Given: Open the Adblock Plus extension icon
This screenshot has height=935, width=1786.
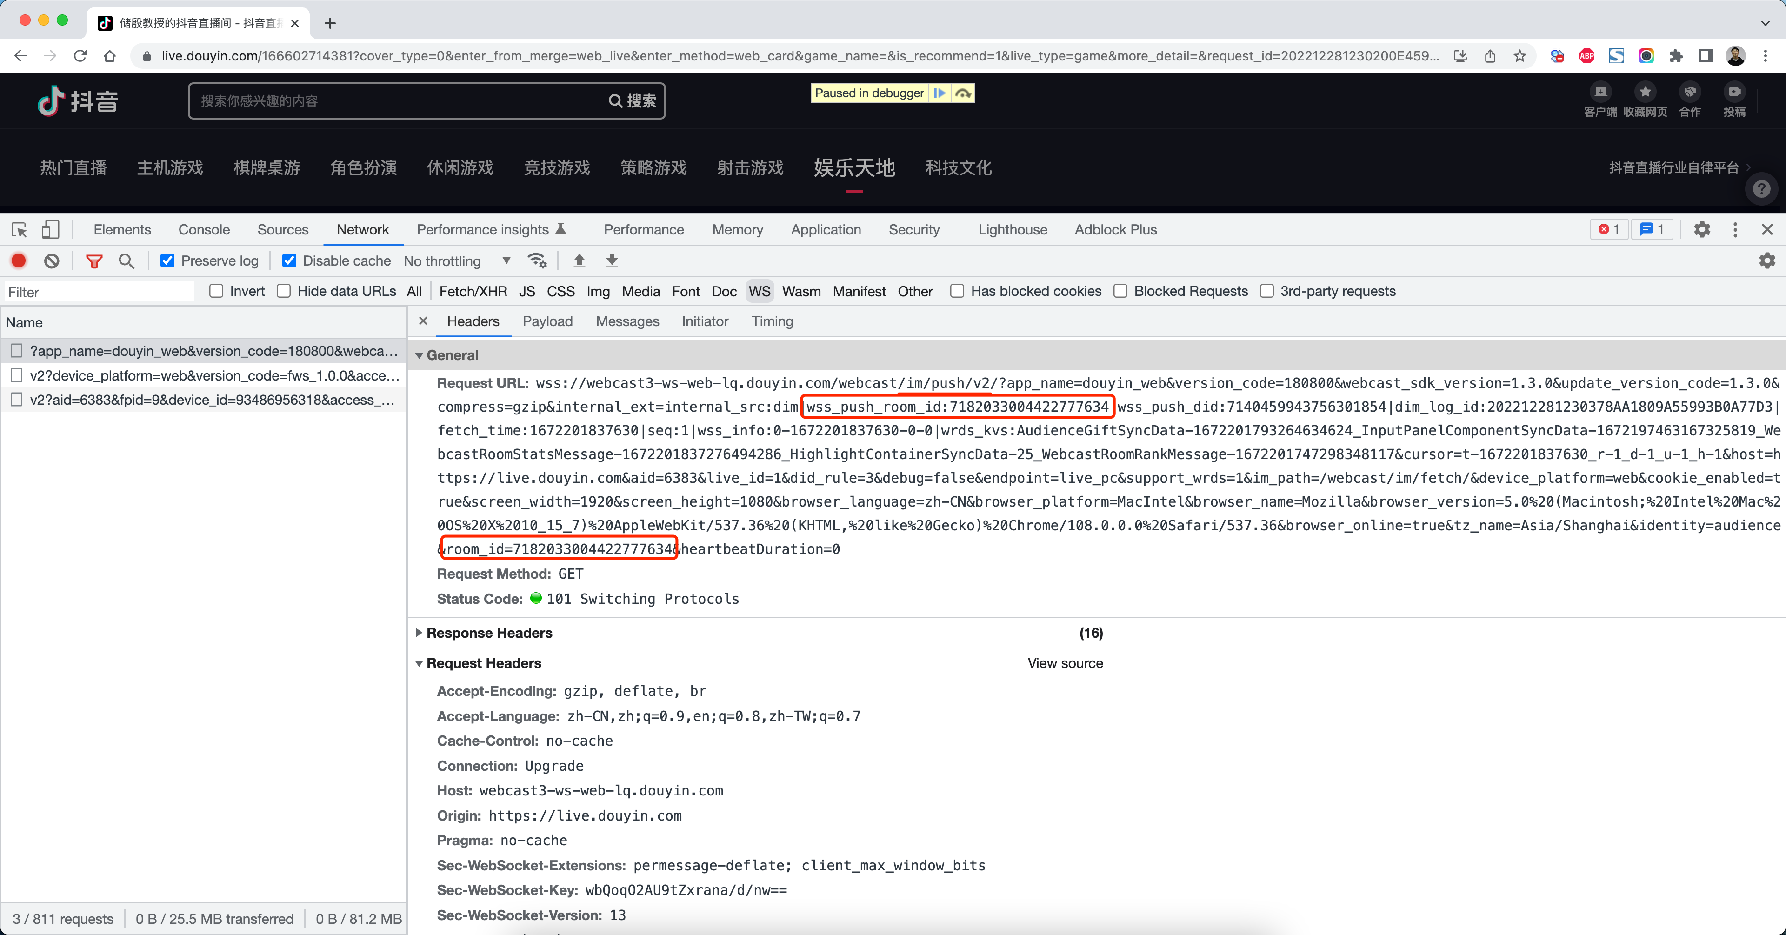Looking at the screenshot, I should pyautogui.click(x=1586, y=56).
